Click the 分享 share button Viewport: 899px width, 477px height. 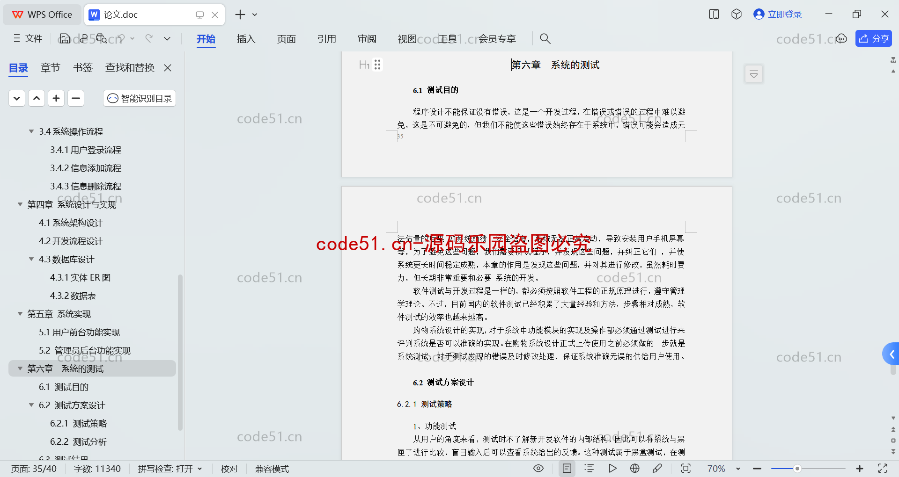874,38
